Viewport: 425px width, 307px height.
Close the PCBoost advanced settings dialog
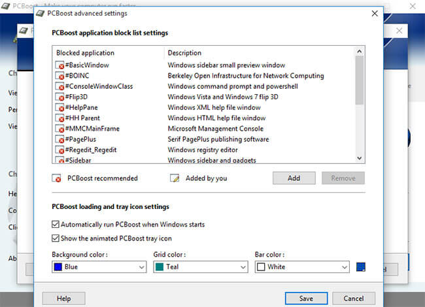[x=375, y=13]
